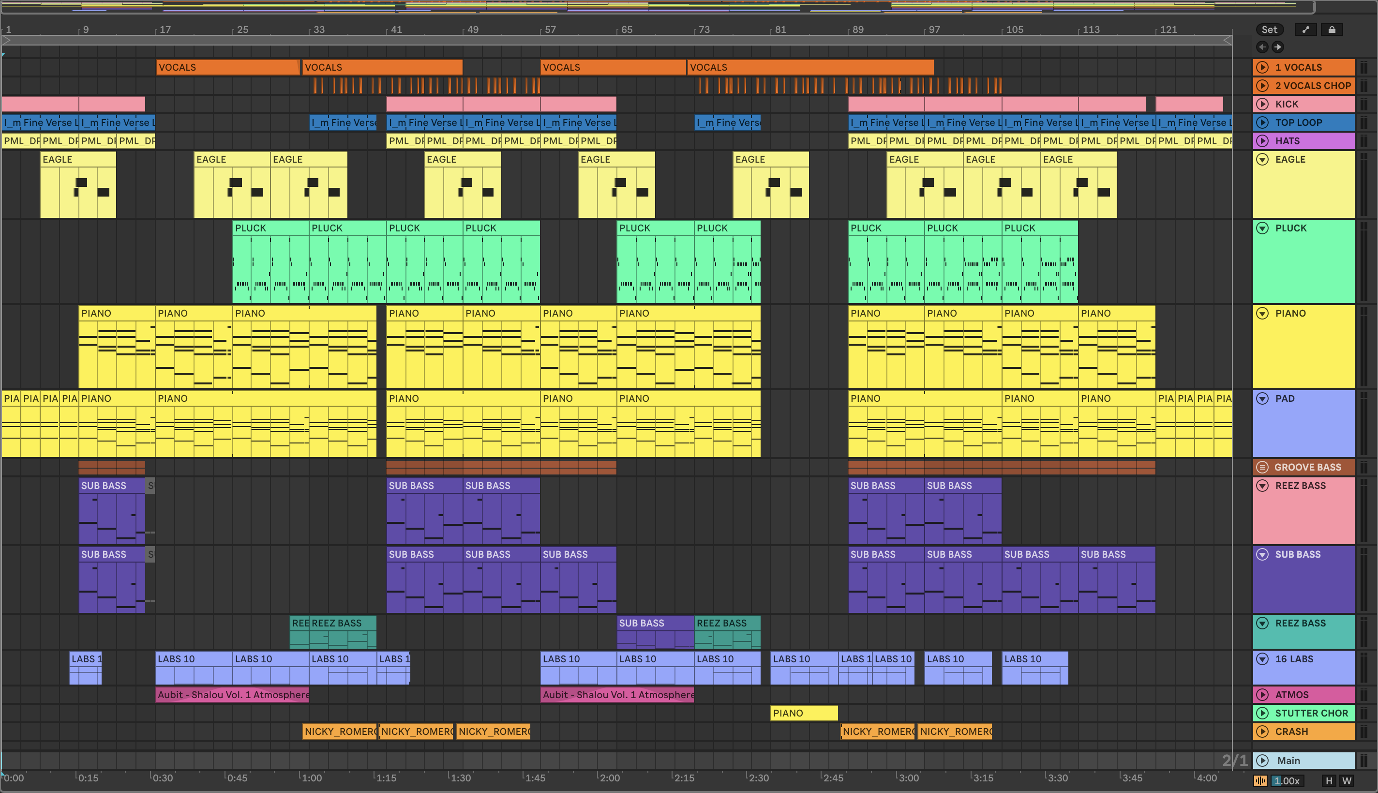Unfold the ATMOS track
The height and width of the screenshot is (793, 1378).
tap(1263, 695)
